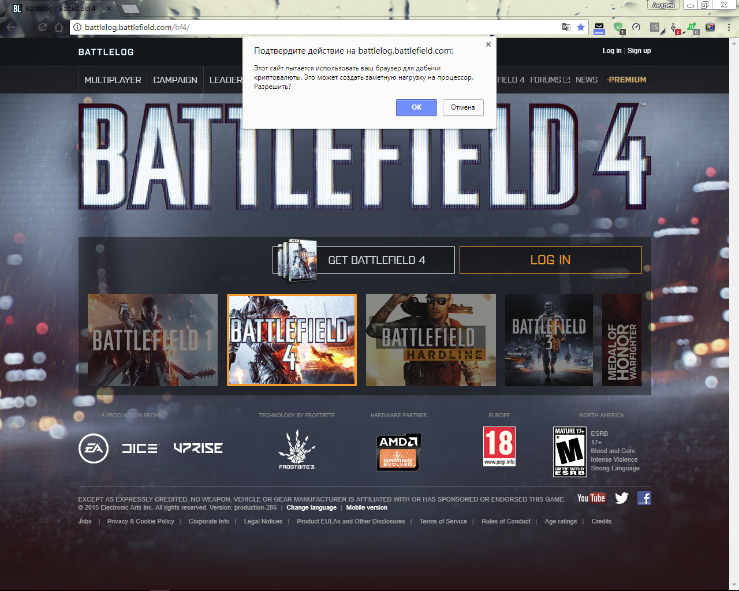The image size is (739, 591).
Task: Click Mobile version link
Action: click(367, 508)
